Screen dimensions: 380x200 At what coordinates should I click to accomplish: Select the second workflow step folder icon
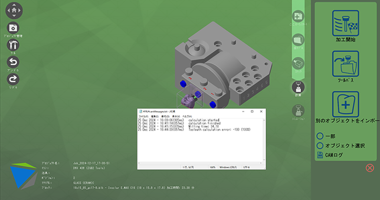(298, 40)
